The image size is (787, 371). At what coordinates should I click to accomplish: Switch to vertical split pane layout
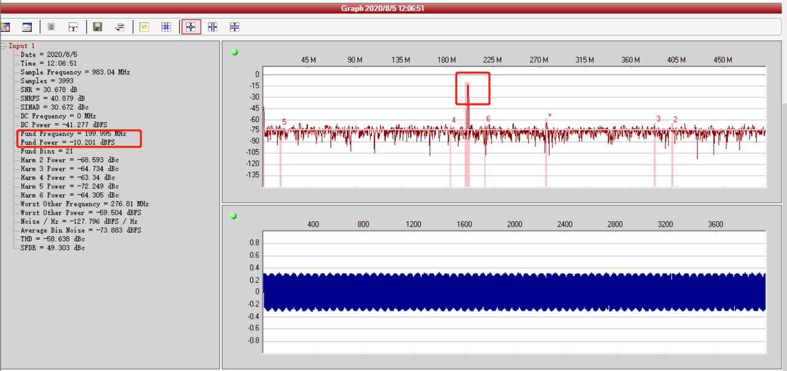213,26
